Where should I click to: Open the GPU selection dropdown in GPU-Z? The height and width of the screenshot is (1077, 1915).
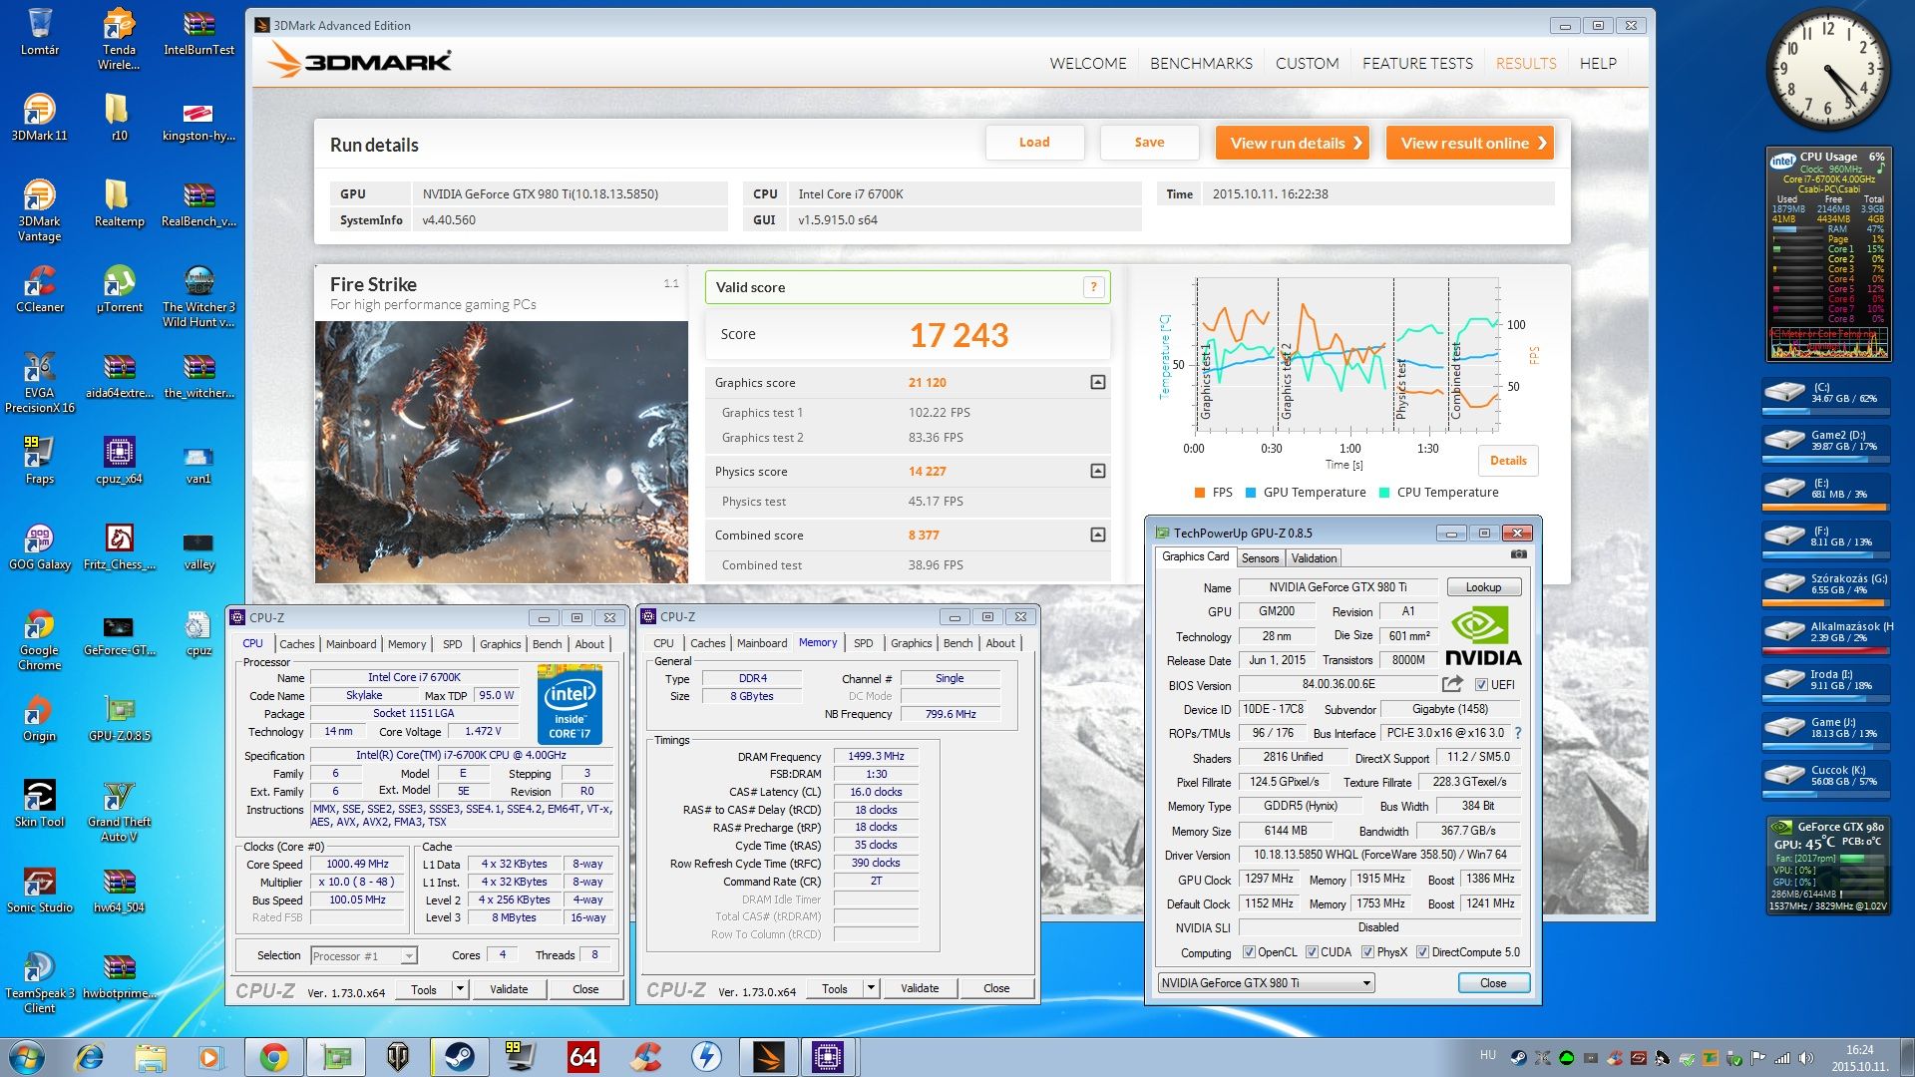pyautogui.click(x=1266, y=982)
